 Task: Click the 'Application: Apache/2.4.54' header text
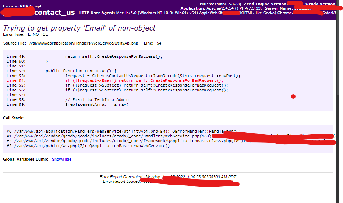coord(221,8)
